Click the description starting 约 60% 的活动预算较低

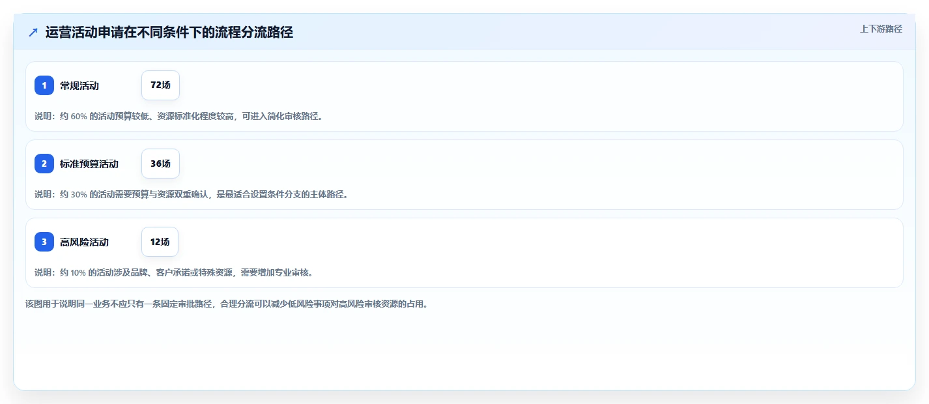(179, 116)
